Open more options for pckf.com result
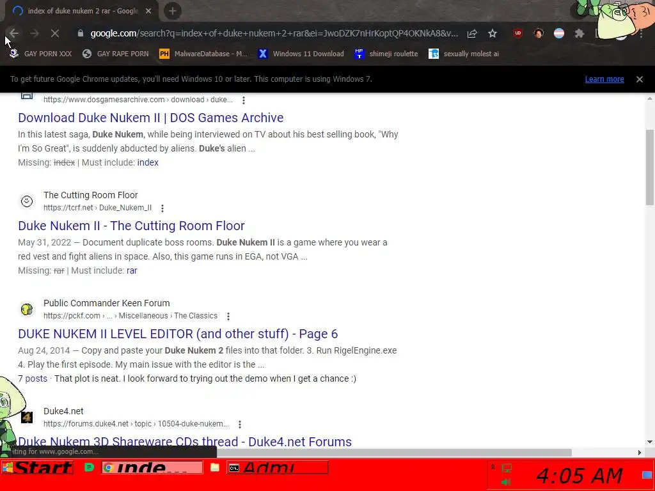 (228, 316)
